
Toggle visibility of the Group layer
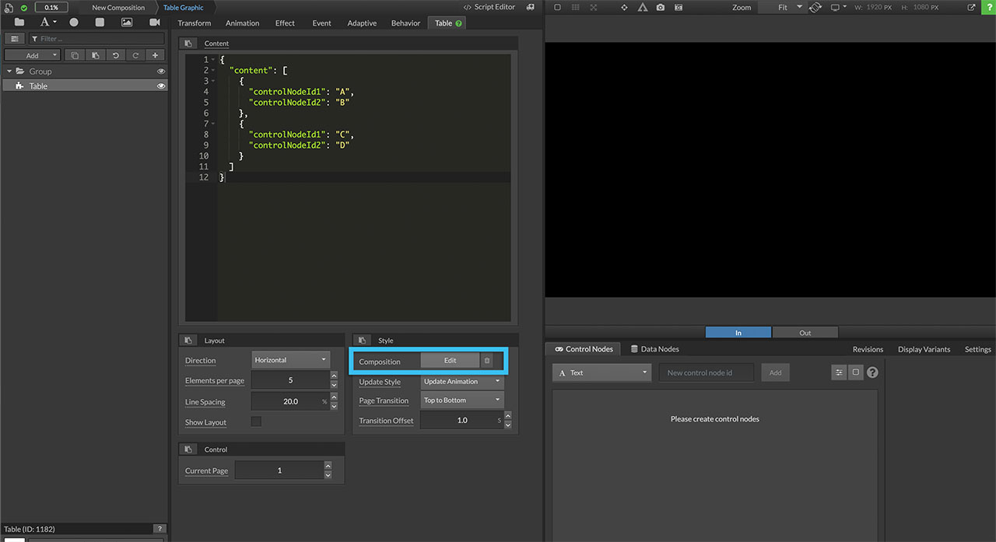pyautogui.click(x=161, y=72)
